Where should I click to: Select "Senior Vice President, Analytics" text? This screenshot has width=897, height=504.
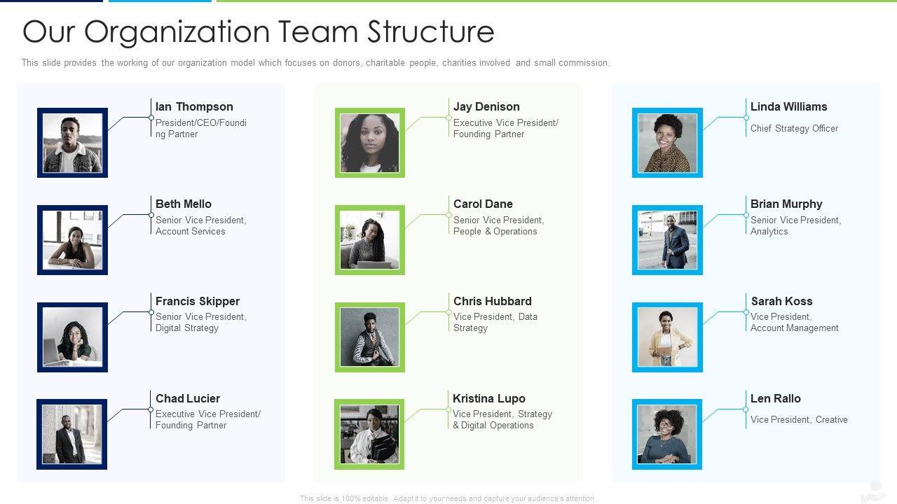click(796, 225)
